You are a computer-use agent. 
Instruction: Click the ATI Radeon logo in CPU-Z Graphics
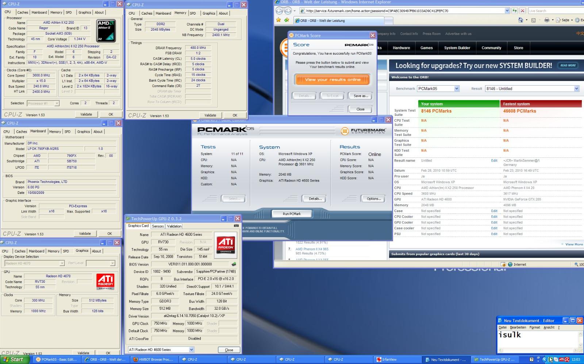tap(105, 282)
